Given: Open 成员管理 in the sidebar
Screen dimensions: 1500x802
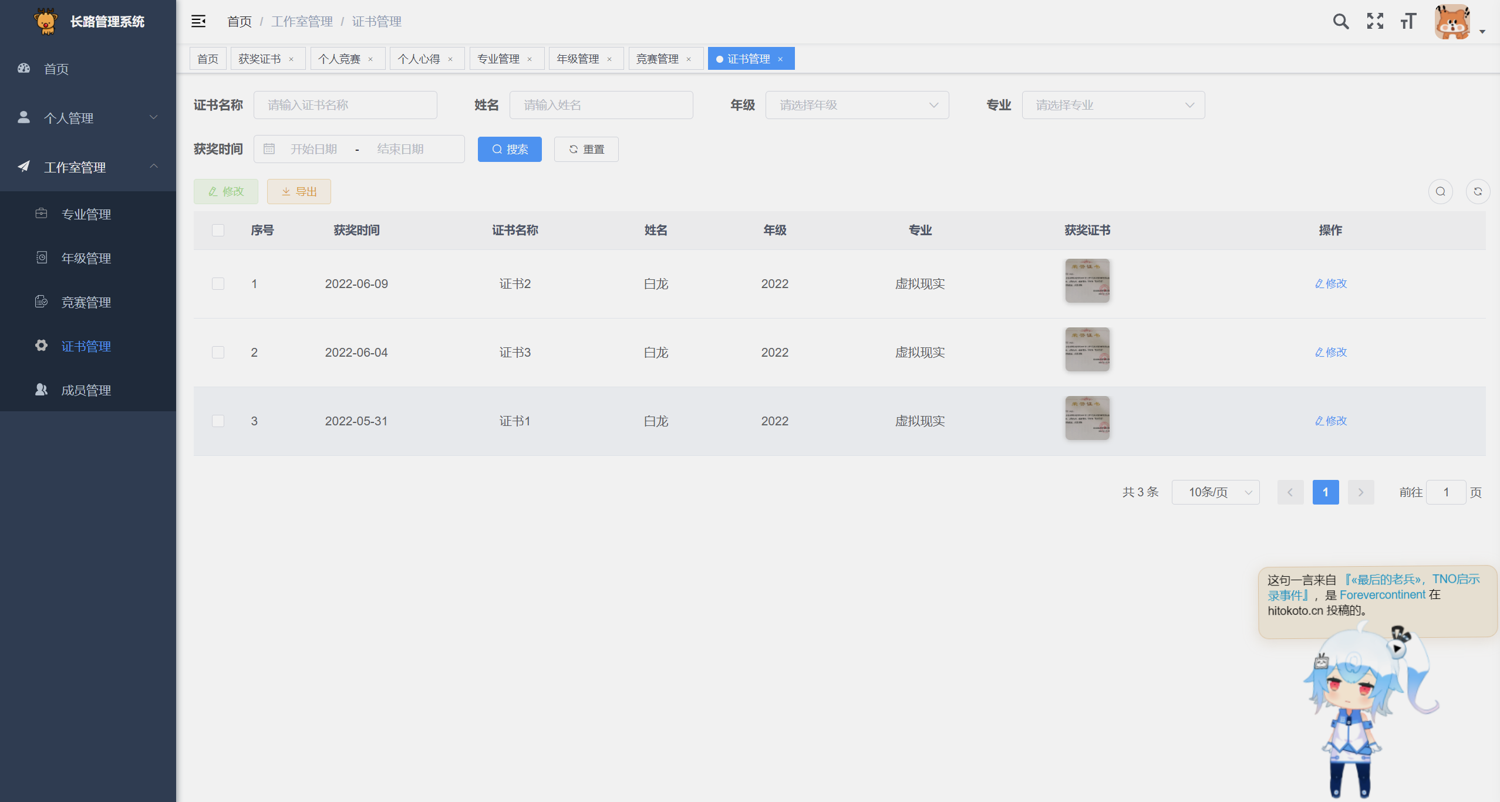Looking at the screenshot, I should click(86, 390).
